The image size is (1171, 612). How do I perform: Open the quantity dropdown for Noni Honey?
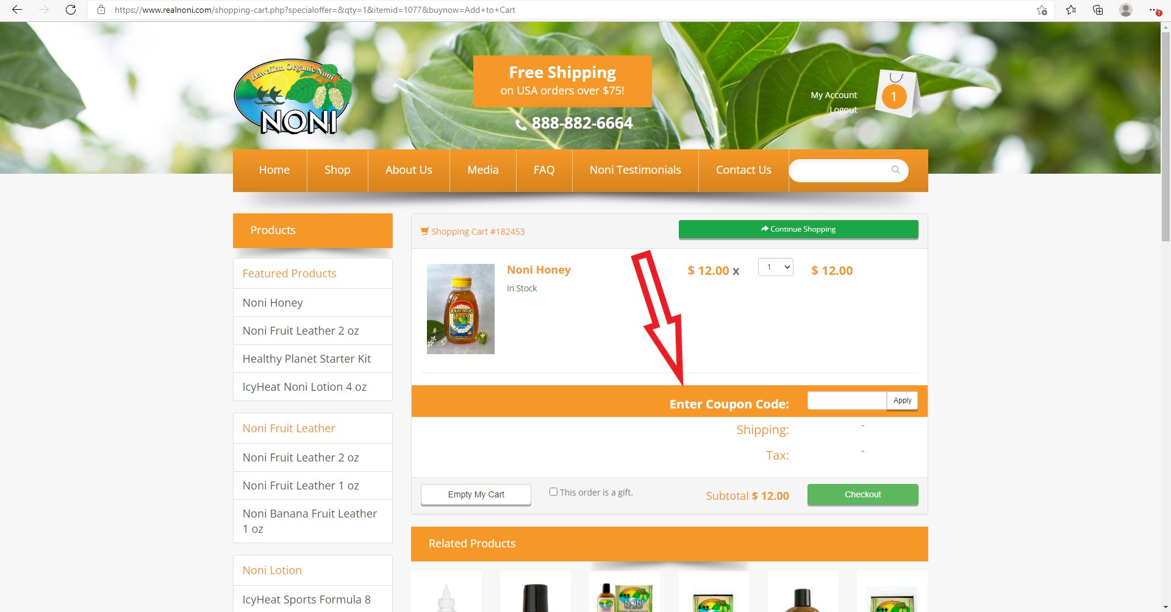pyautogui.click(x=775, y=267)
